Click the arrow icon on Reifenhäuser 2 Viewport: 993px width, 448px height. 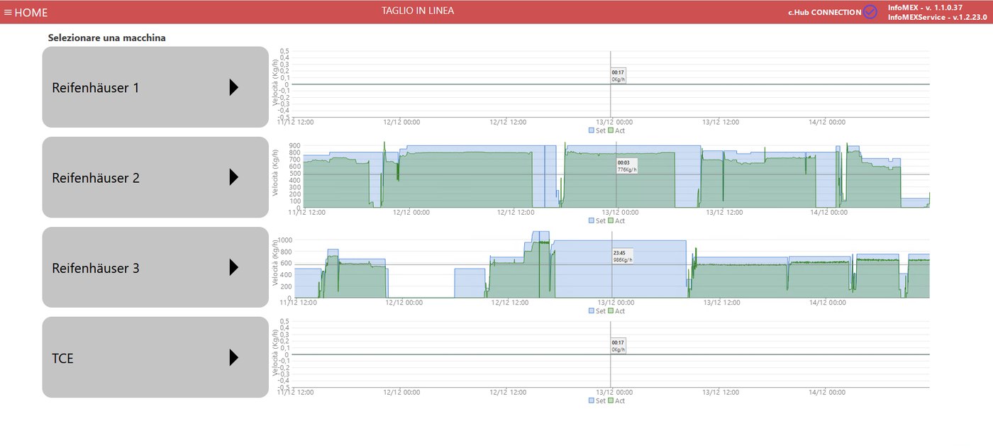(234, 177)
